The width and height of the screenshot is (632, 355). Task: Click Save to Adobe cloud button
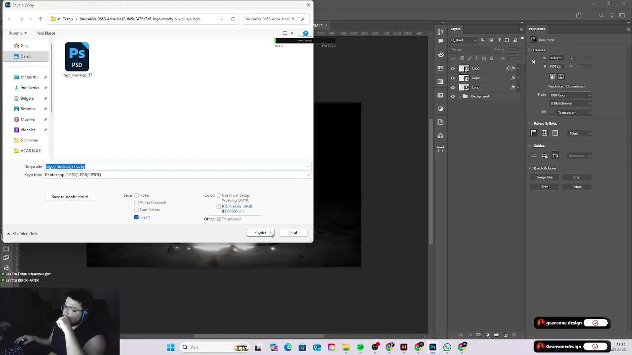70,197
